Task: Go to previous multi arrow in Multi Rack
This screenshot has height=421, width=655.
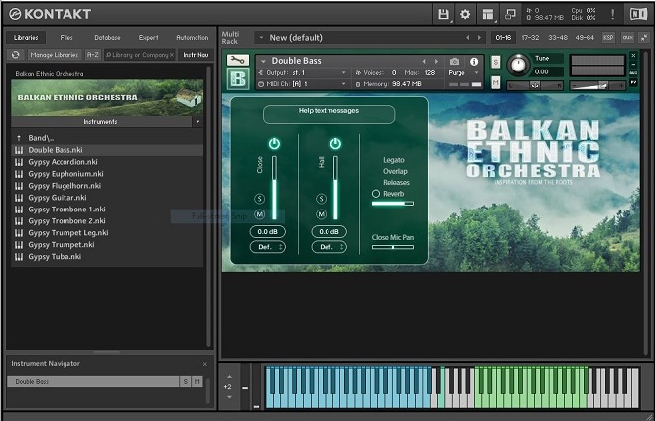Action: (467, 37)
